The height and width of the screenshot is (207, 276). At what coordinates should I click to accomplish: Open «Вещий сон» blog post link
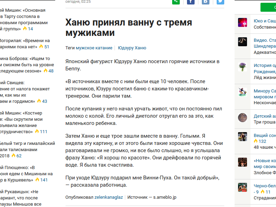(x=265, y=136)
